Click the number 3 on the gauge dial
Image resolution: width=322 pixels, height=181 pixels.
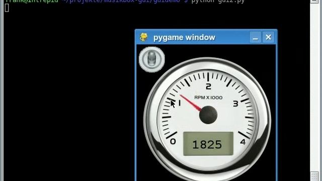pos(235,104)
